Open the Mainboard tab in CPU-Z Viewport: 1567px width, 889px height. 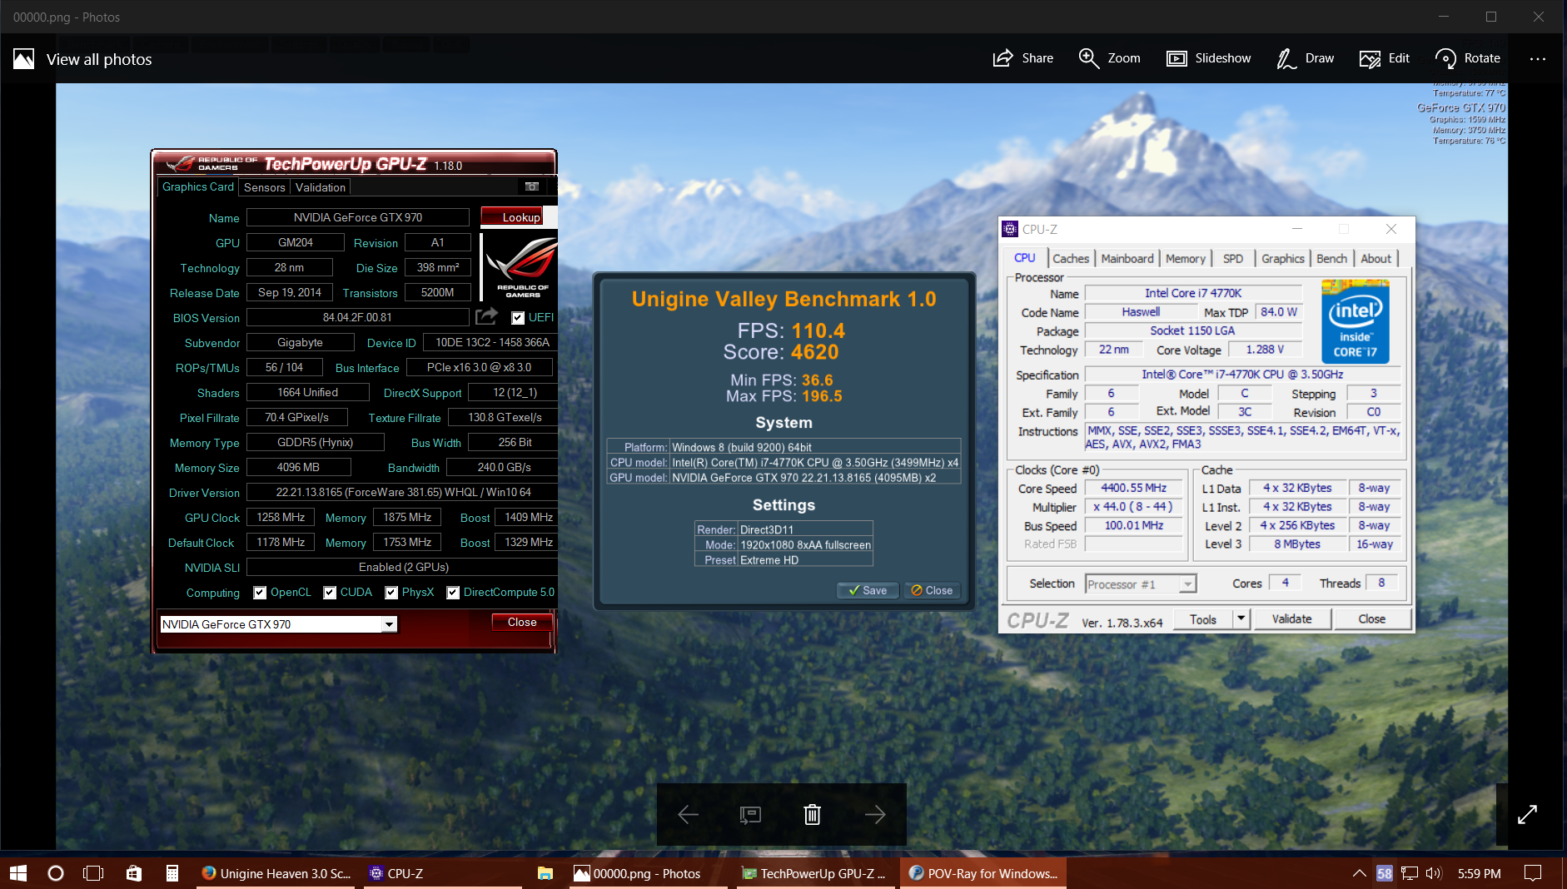(x=1127, y=259)
